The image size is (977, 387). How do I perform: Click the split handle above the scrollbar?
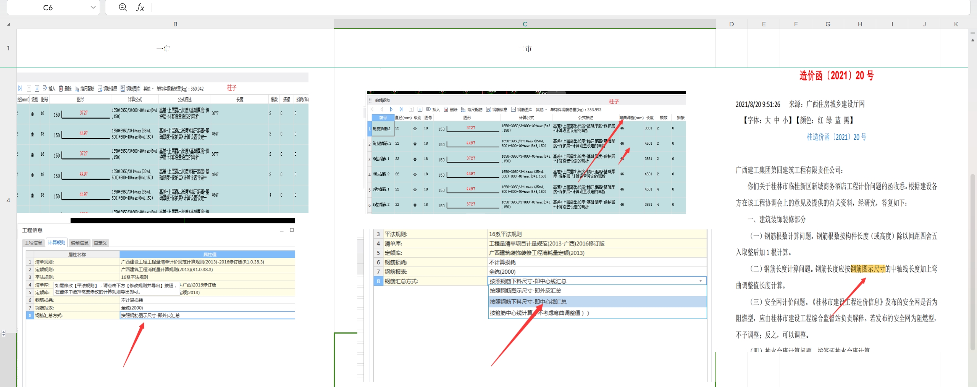pyautogui.click(x=972, y=33)
